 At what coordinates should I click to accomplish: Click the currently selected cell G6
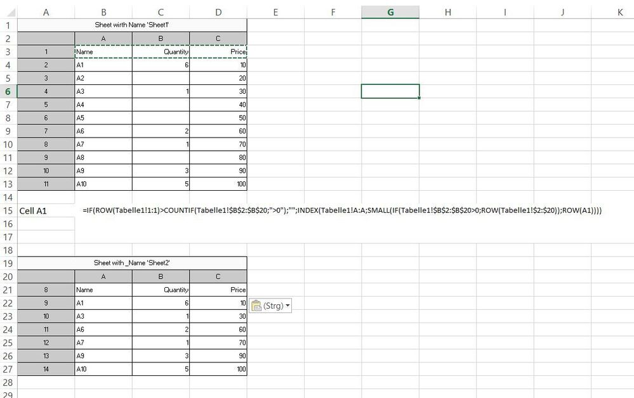(x=390, y=91)
